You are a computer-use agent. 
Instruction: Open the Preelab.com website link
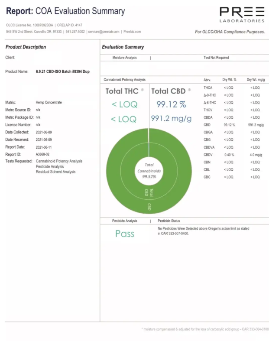(132, 32)
